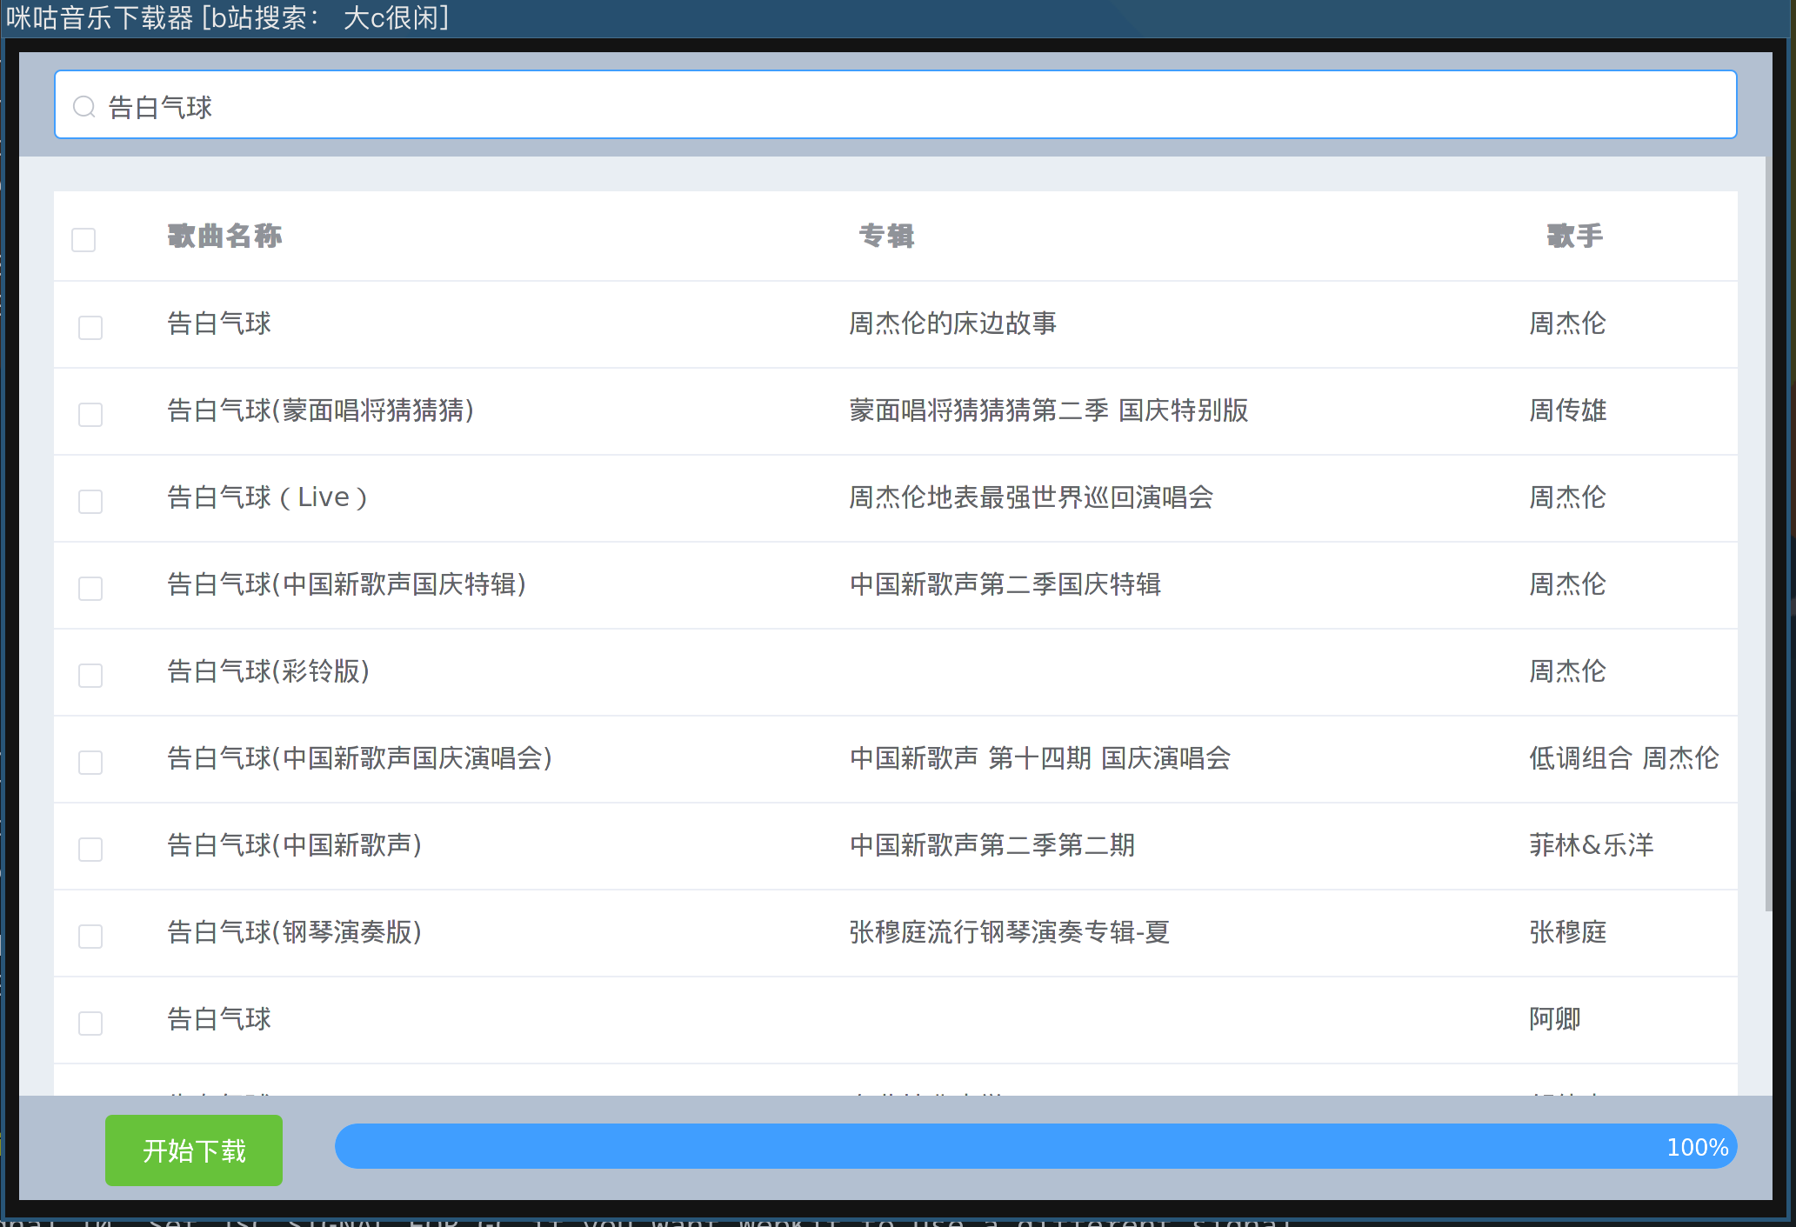Check the first 告白气球 row by 周杰伦
This screenshot has height=1227, width=1796.
pos(90,327)
